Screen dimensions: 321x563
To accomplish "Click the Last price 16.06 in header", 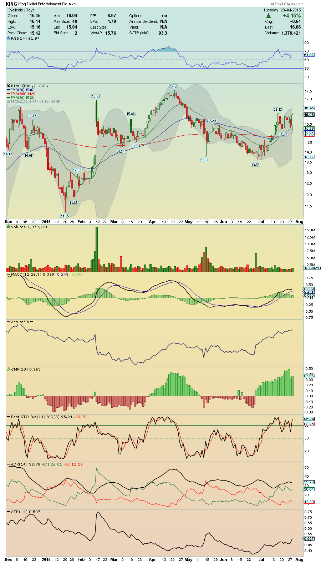I will click(x=295, y=27).
